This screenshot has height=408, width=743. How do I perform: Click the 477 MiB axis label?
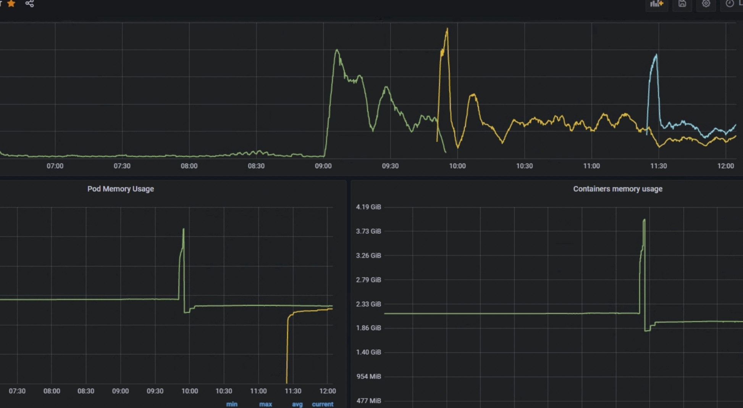tap(369, 401)
